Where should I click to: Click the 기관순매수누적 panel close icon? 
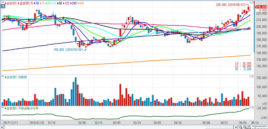[253, 108]
